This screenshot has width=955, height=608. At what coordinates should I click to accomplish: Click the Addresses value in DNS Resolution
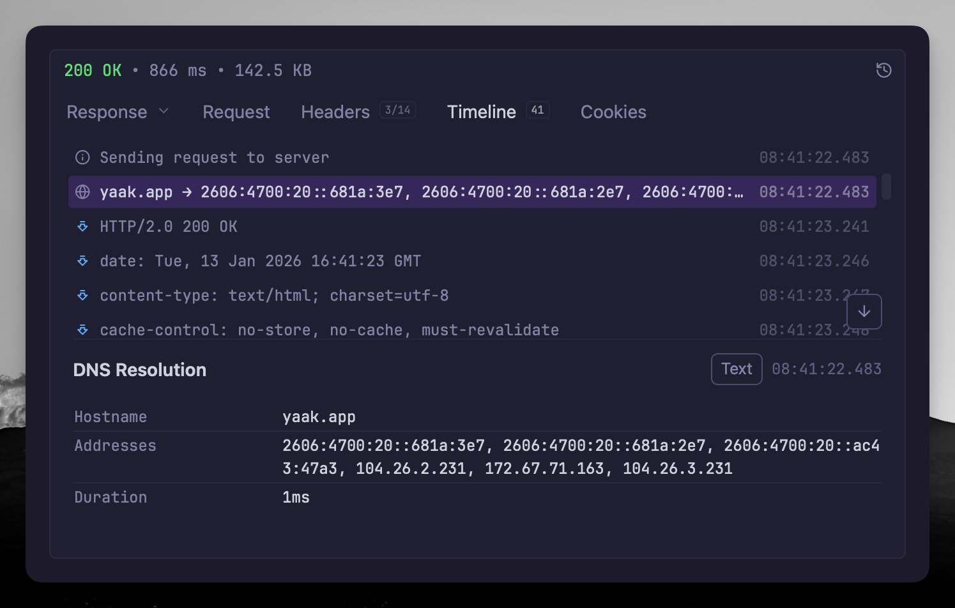pos(580,457)
